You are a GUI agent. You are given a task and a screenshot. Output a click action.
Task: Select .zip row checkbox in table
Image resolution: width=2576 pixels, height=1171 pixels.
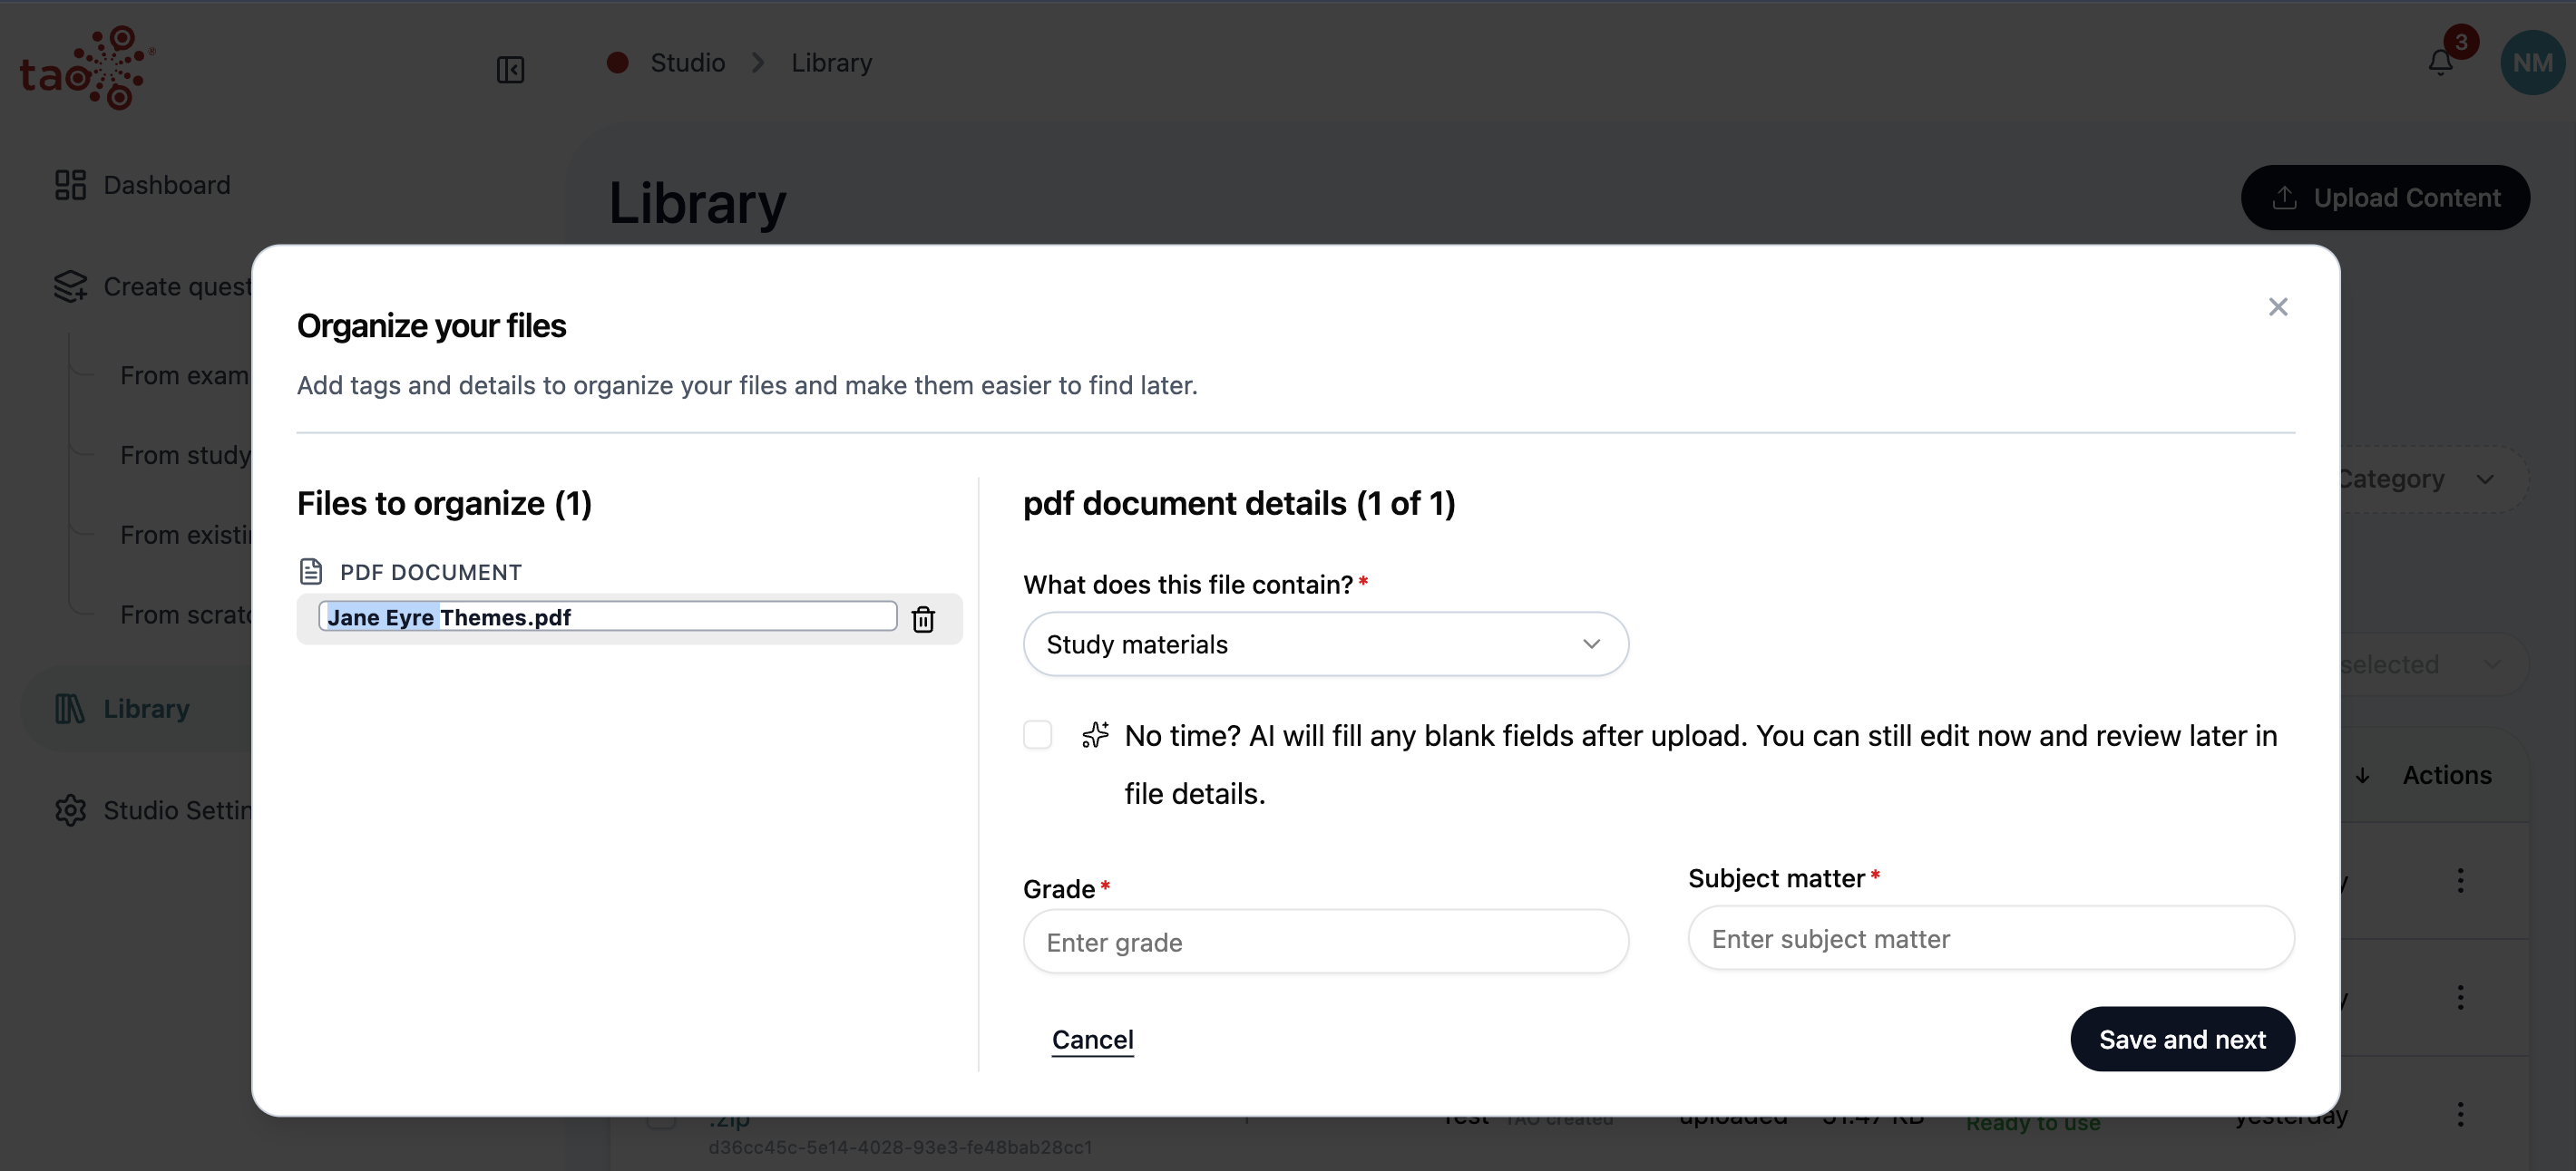[x=660, y=1121]
